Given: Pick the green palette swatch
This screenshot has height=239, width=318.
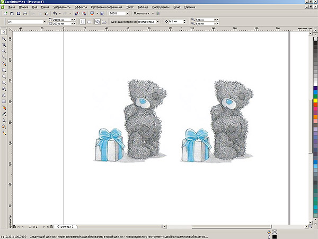Looking at the screenshot, I should coord(315,96).
